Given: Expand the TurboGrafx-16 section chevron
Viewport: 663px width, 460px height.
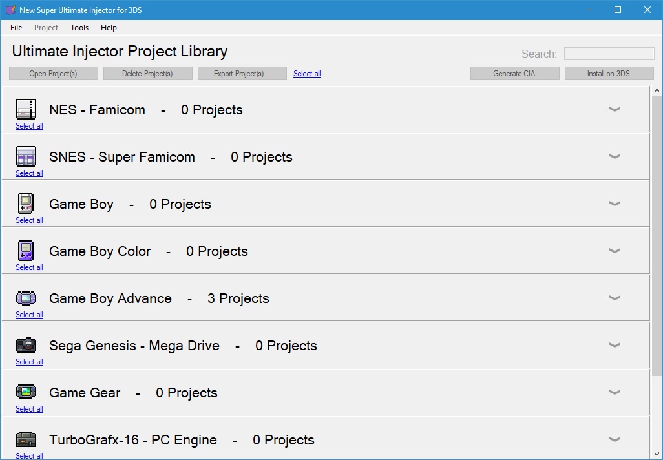Looking at the screenshot, I should tap(615, 439).
